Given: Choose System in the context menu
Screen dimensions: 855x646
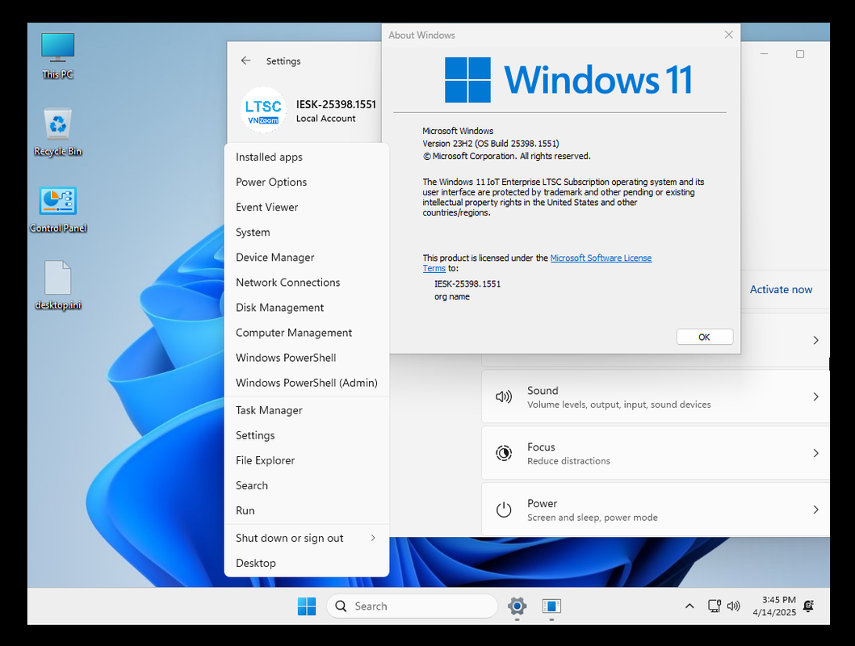Looking at the screenshot, I should (307, 233).
